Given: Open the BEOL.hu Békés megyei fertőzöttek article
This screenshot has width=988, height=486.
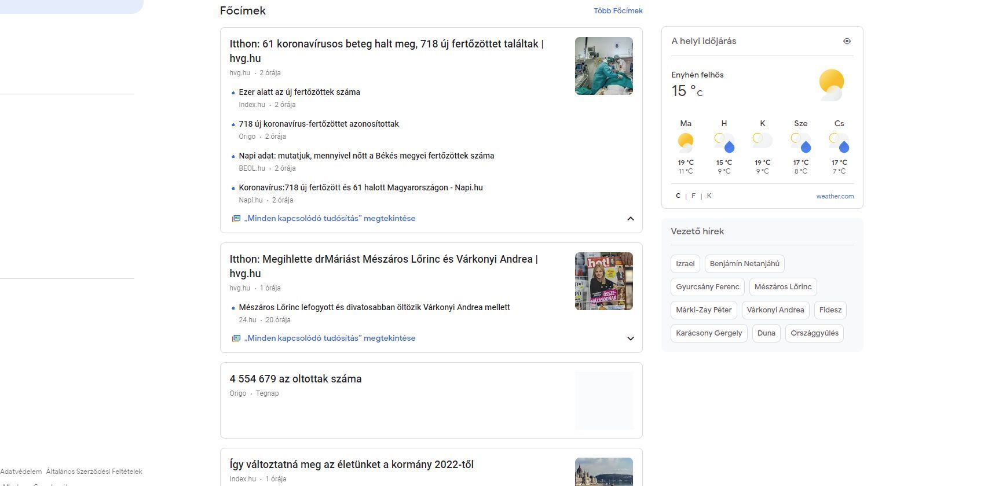Looking at the screenshot, I should tap(367, 156).
